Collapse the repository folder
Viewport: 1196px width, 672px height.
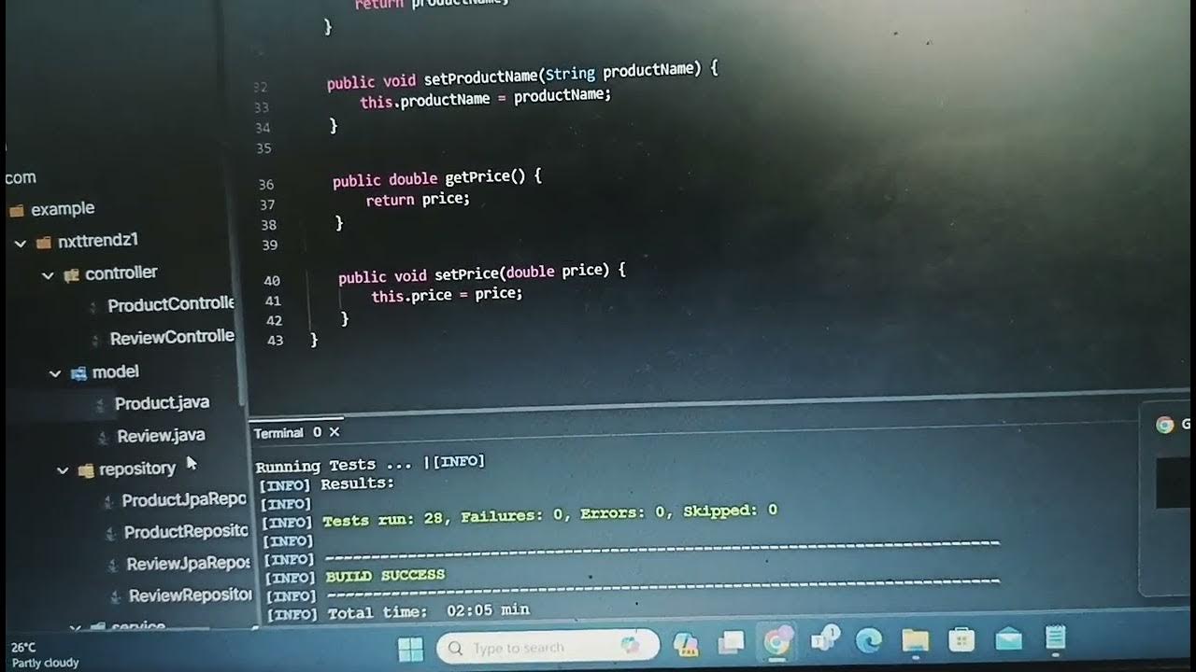pyautogui.click(x=64, y=471)
